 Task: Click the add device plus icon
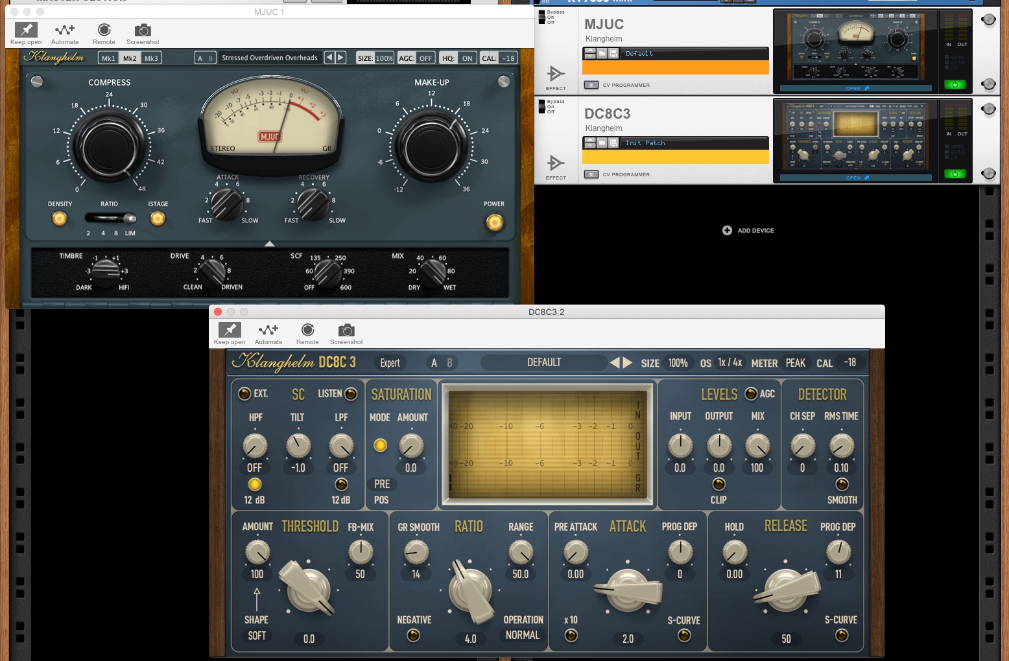tap(727, 230)
